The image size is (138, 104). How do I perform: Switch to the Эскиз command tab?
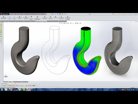coord(7,21)
